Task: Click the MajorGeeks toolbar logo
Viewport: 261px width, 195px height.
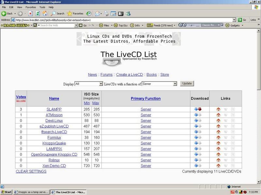Action: [15, 25]
